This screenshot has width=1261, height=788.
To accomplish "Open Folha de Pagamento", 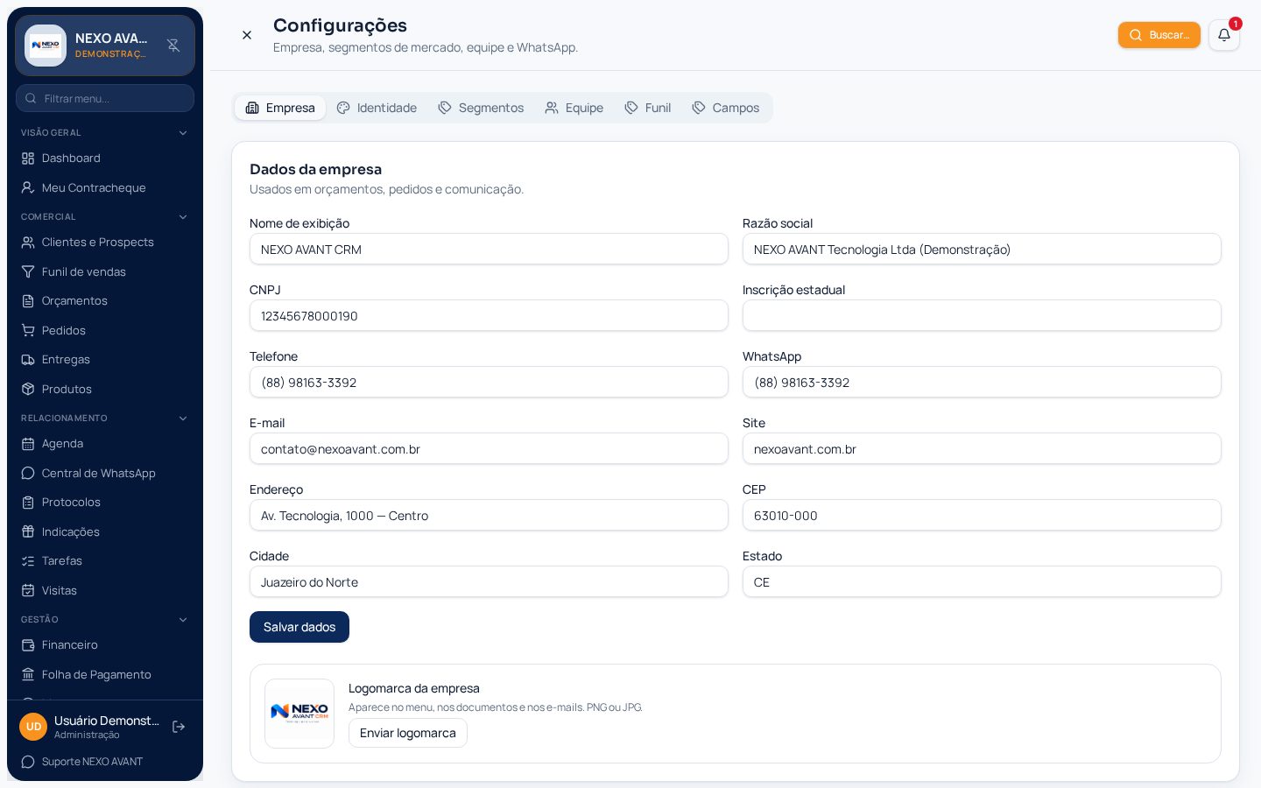I will tap(105, 675).
